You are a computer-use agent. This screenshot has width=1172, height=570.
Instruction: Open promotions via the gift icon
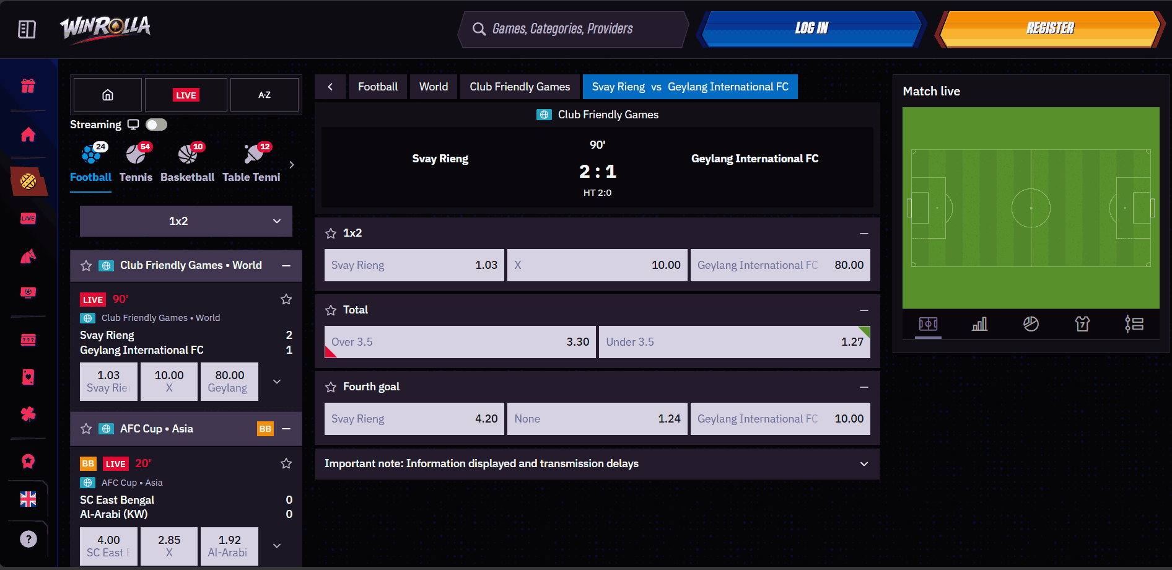(x=28, y=85)
